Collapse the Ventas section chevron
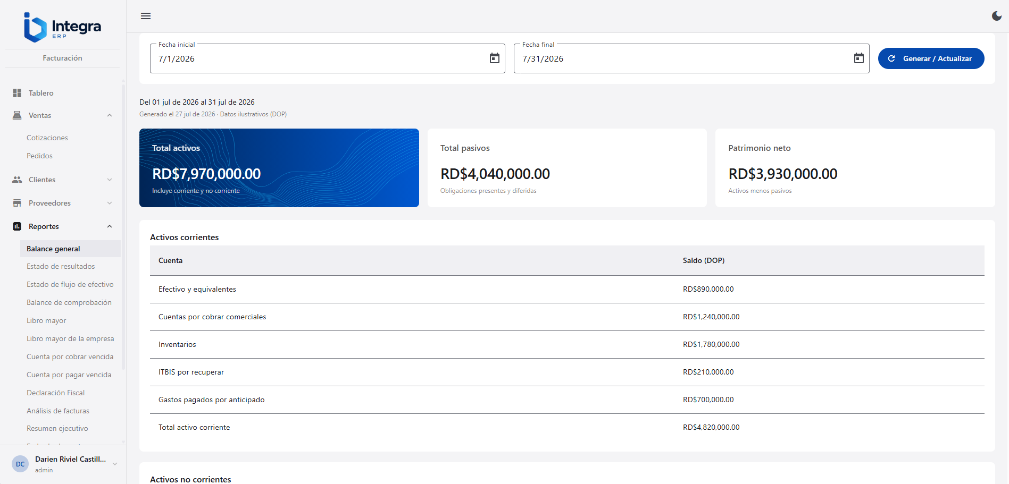This screenshot has width=1009, height=484. coord(110,115)
